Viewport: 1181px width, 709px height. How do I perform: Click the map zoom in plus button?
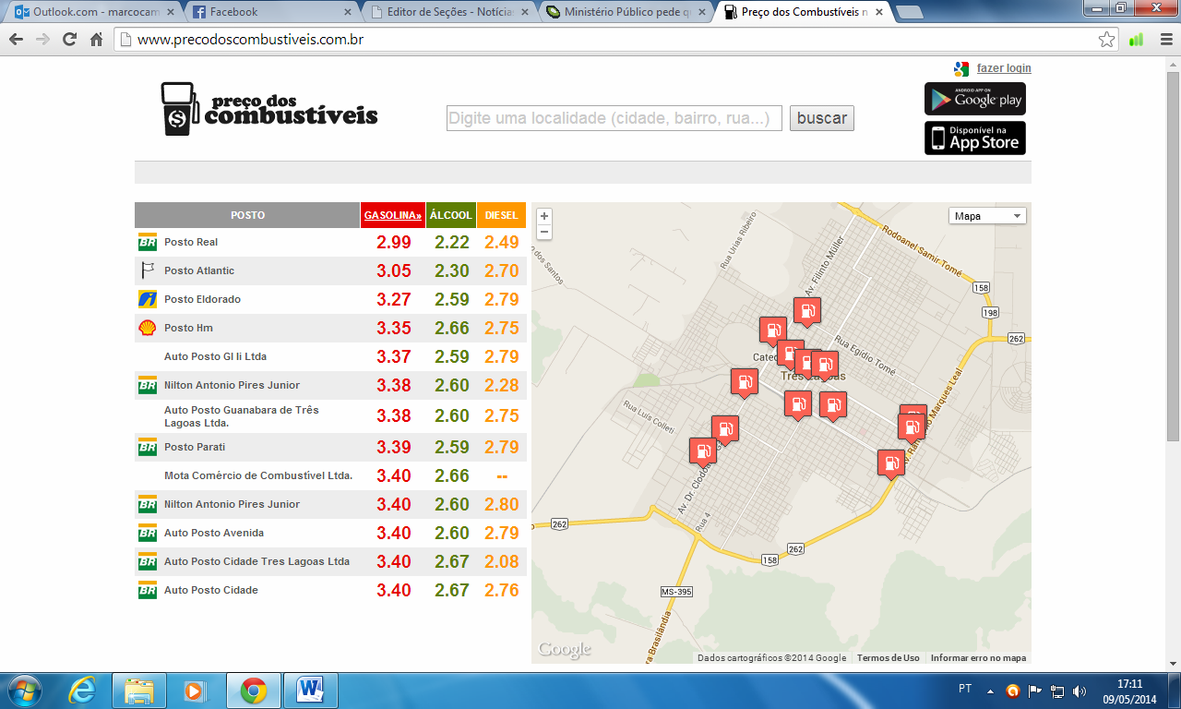[x=544, y=216]
